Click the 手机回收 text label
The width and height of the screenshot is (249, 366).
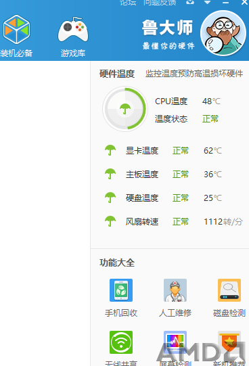click(x=121, y=313)
